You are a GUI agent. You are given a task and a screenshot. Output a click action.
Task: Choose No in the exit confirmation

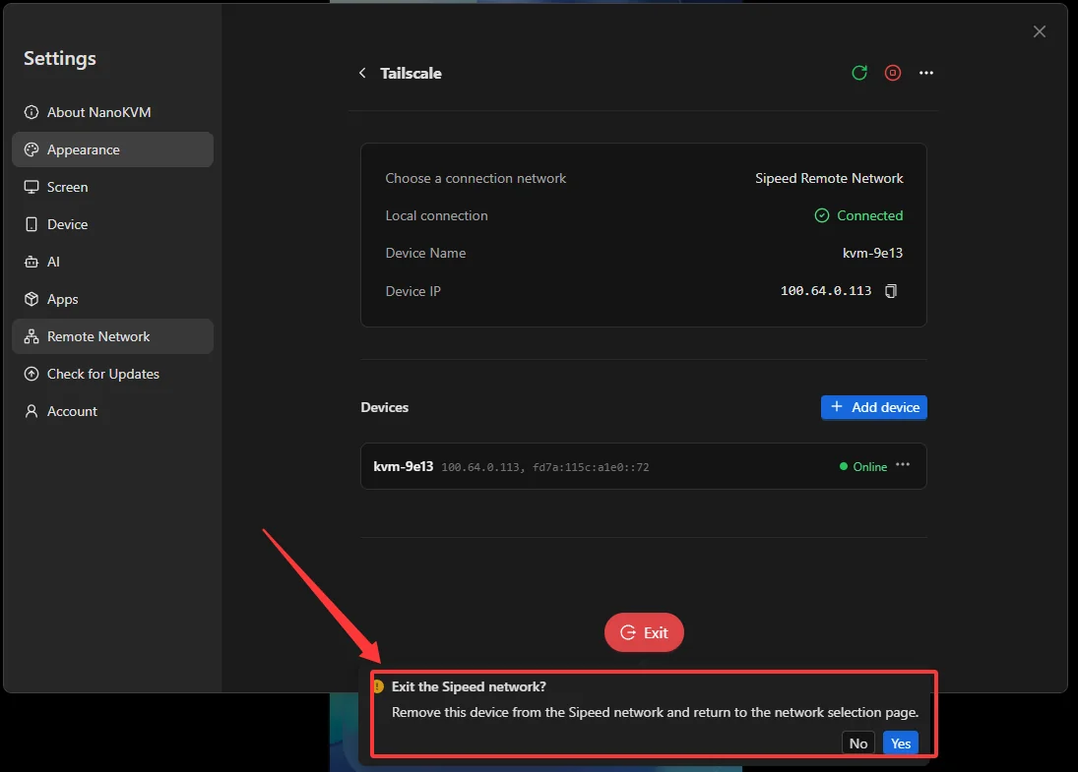tap(858, 743)
